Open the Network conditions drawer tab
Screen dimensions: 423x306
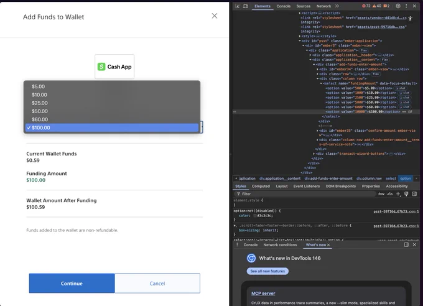pos(280,245)
